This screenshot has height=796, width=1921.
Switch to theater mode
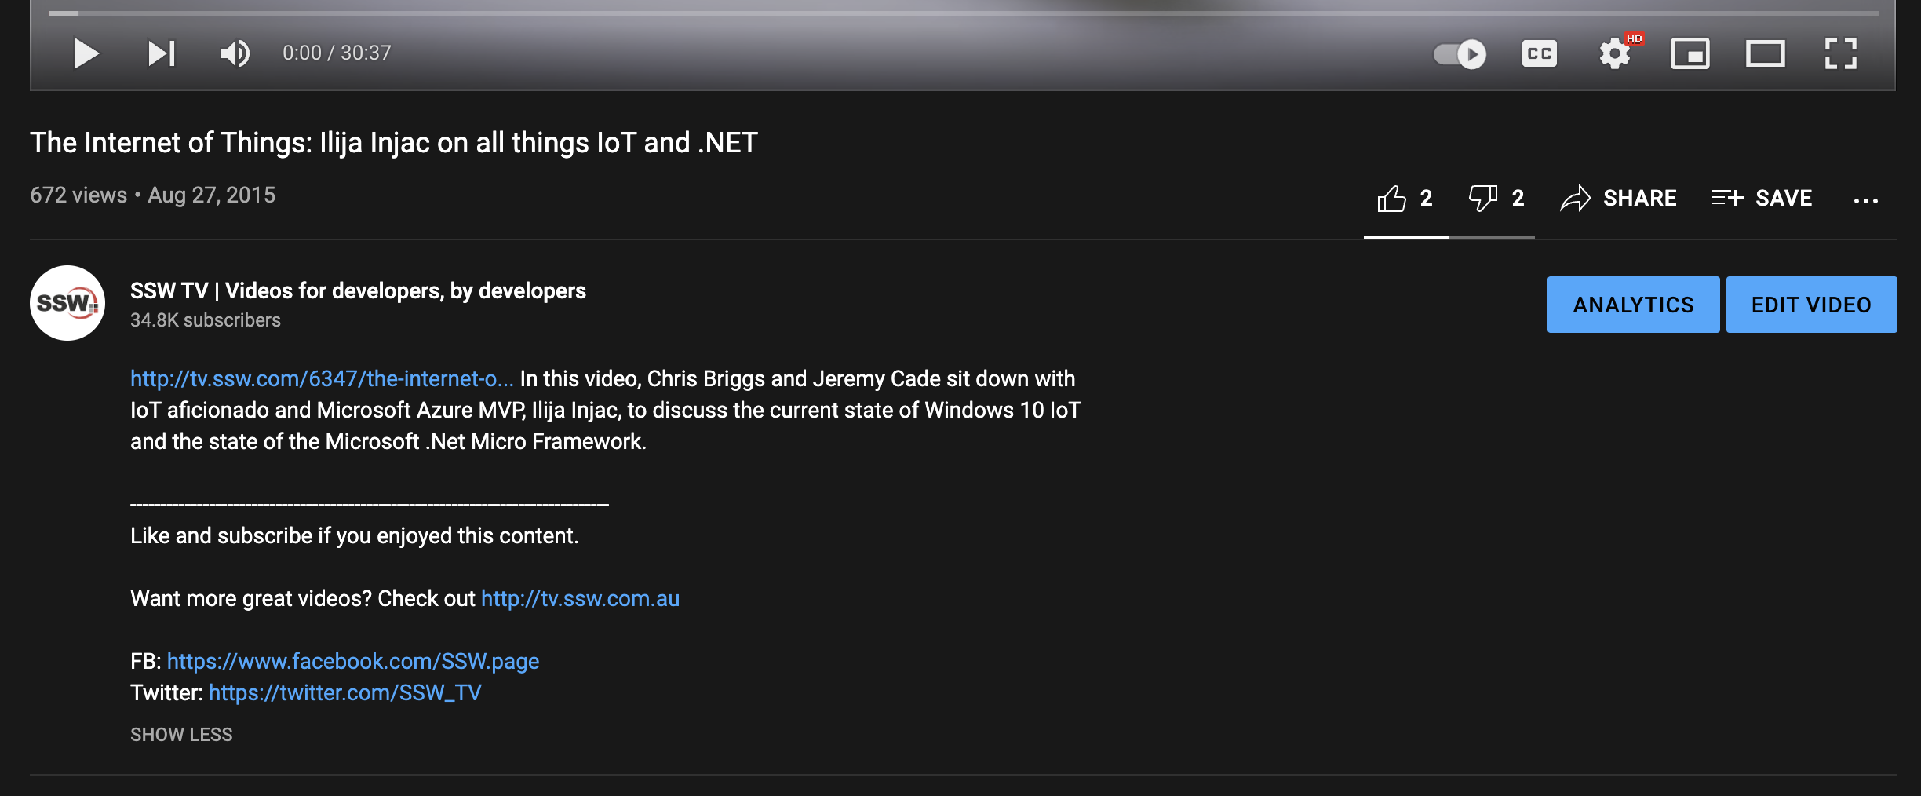point(1765,54)
